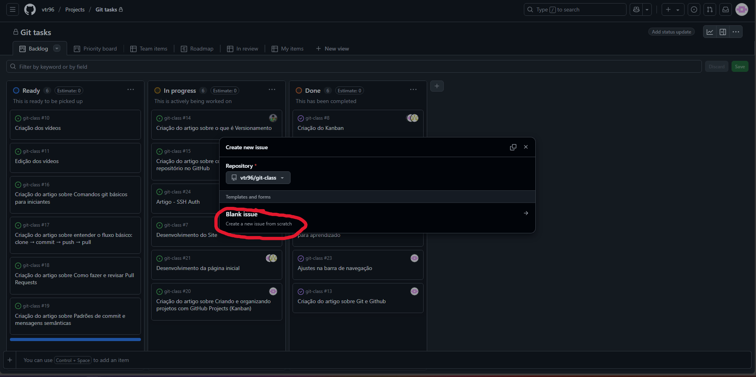Open user profile avatar menu

(x=742, y=9)
